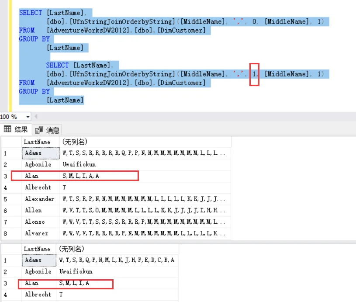Select the Alan cell in the lower results grid
Screen dimensions: 356x302
(x=39, y=283)
